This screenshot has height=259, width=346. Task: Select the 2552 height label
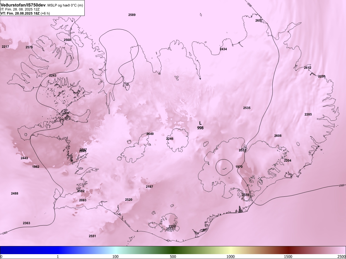(242, 150)
